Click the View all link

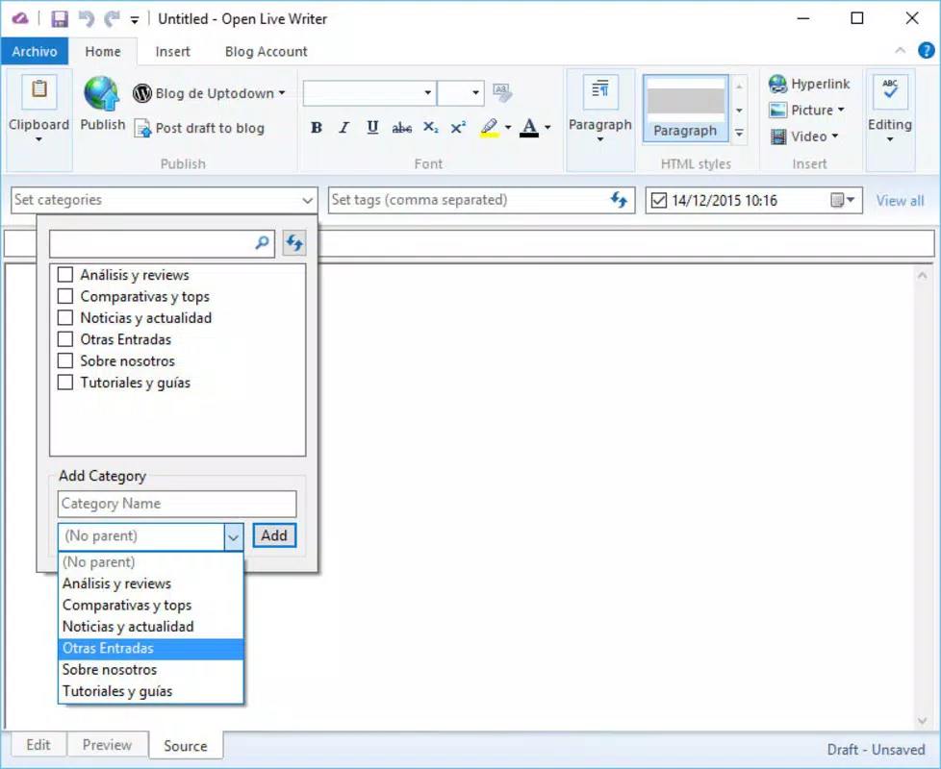coord(900,201)
